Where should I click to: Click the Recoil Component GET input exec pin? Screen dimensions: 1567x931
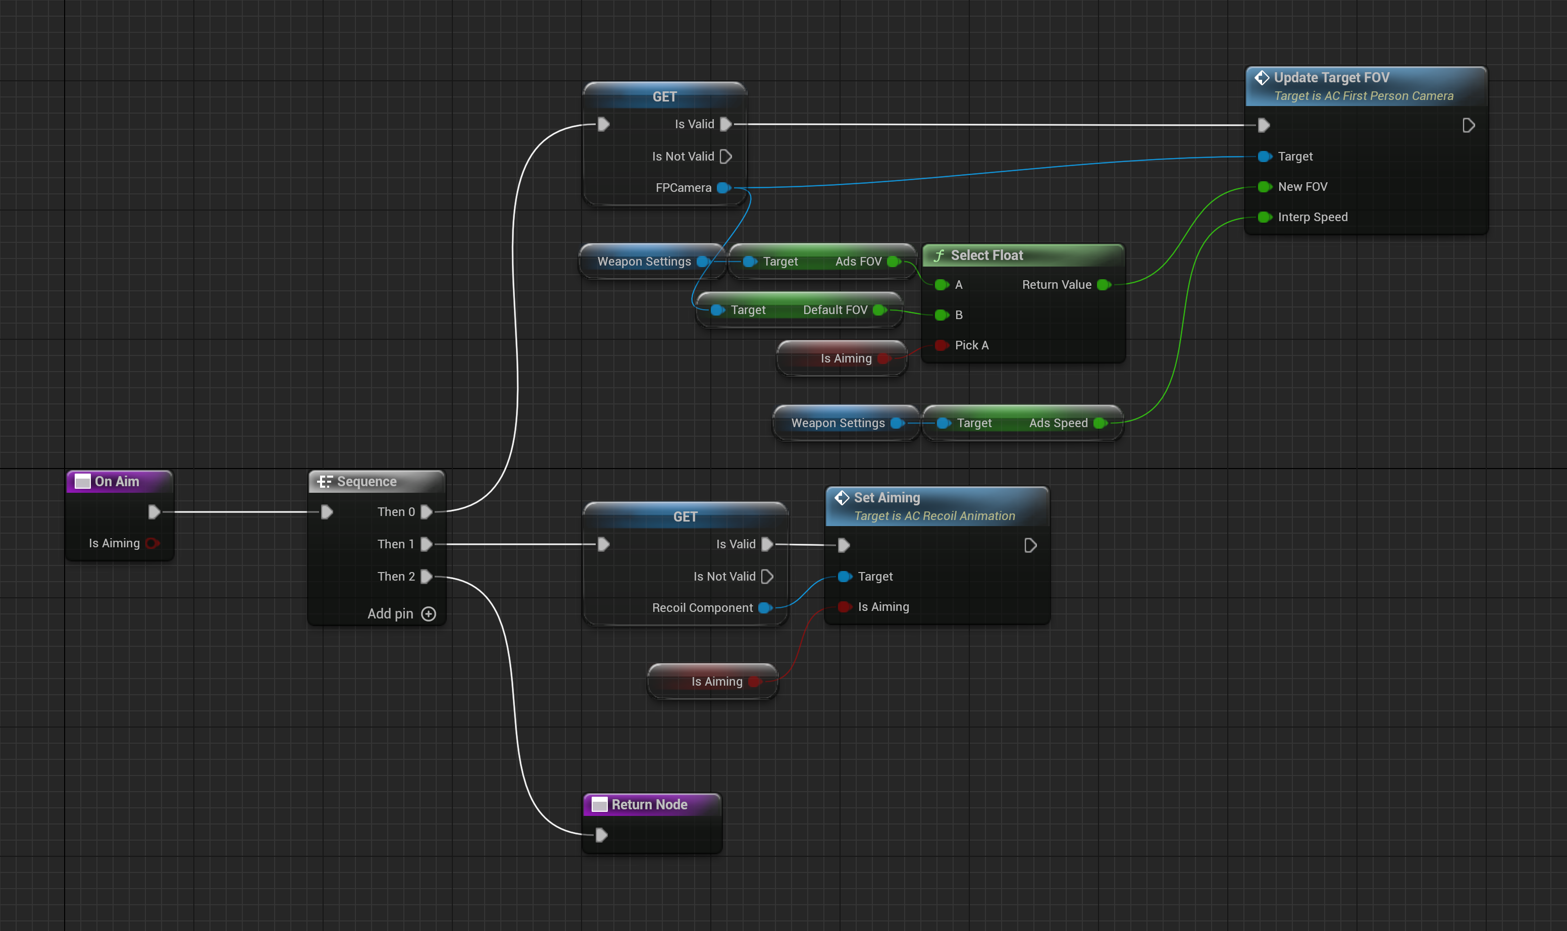tap(603, 544)
